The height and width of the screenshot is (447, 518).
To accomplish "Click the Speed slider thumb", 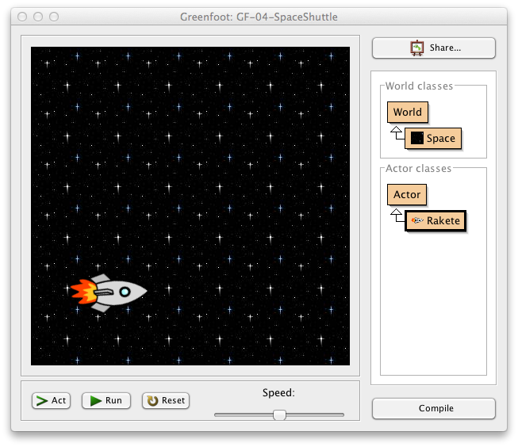I will pos(279,415).
